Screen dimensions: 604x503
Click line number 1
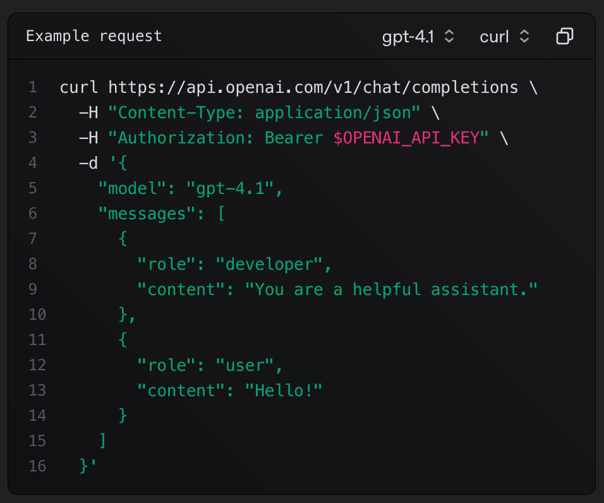coord(33,87)
